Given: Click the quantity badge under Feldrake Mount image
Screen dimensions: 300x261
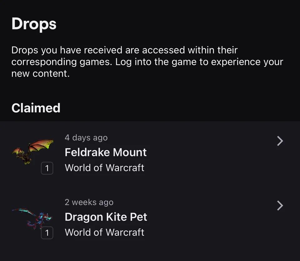Looking at the screenshot, I should pyautogui.click(x=47, y=168).
